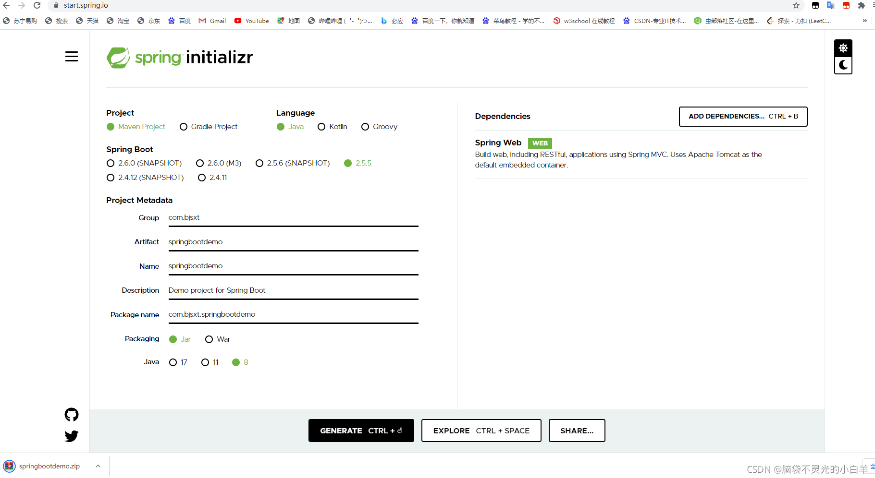The height and width of the screenshot is (478, 875).
Task: Reload the page with refresh icon
Action: coord(37,5)
